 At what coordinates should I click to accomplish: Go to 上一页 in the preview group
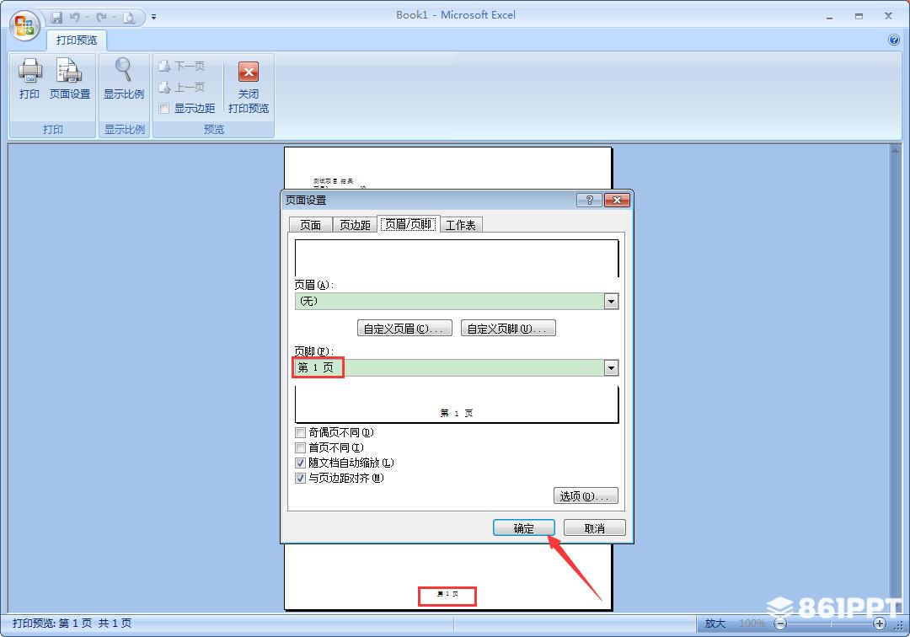[182, 88]
